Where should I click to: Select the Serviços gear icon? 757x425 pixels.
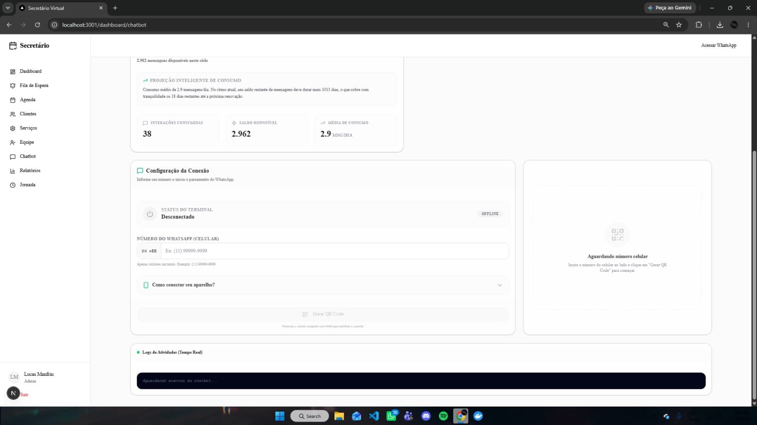(x=13, y=128)
